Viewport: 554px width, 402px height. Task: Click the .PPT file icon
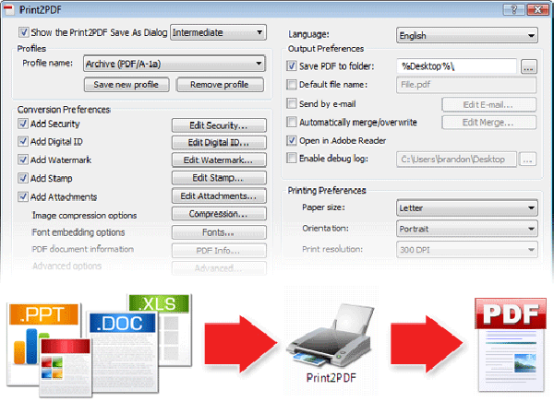[x=43, y=344]
